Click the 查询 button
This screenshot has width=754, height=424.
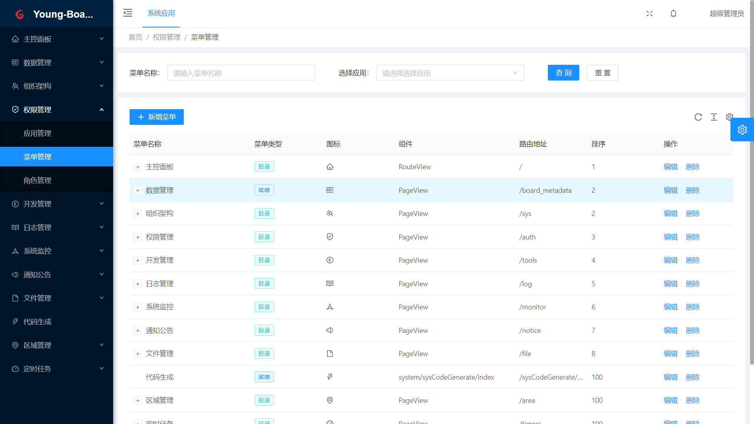[x=563, y=73]
